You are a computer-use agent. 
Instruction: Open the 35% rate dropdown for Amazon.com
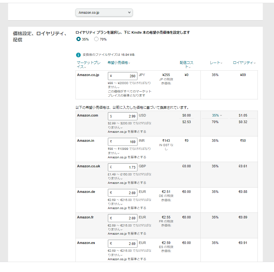point(217,115)
